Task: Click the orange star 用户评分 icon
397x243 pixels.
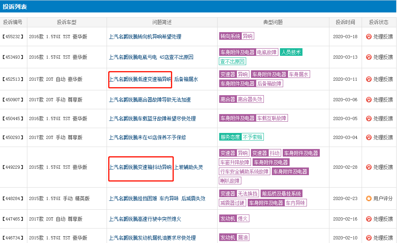Action: coord(368,198)
